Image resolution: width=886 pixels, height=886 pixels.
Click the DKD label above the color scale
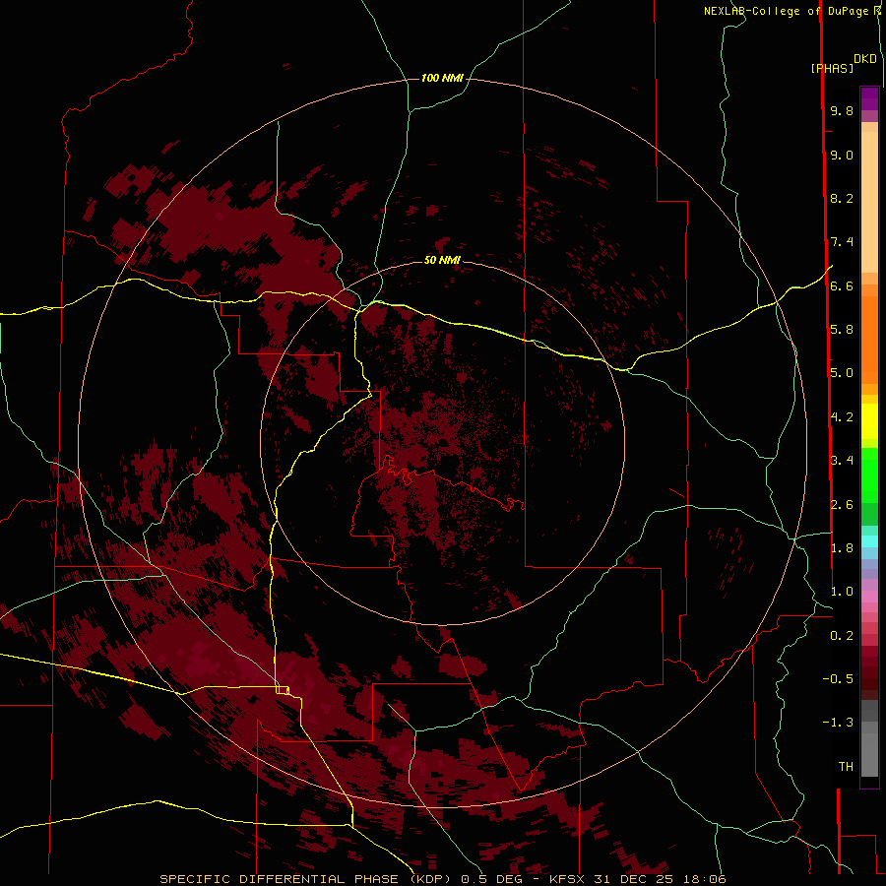tap(865, 59)
